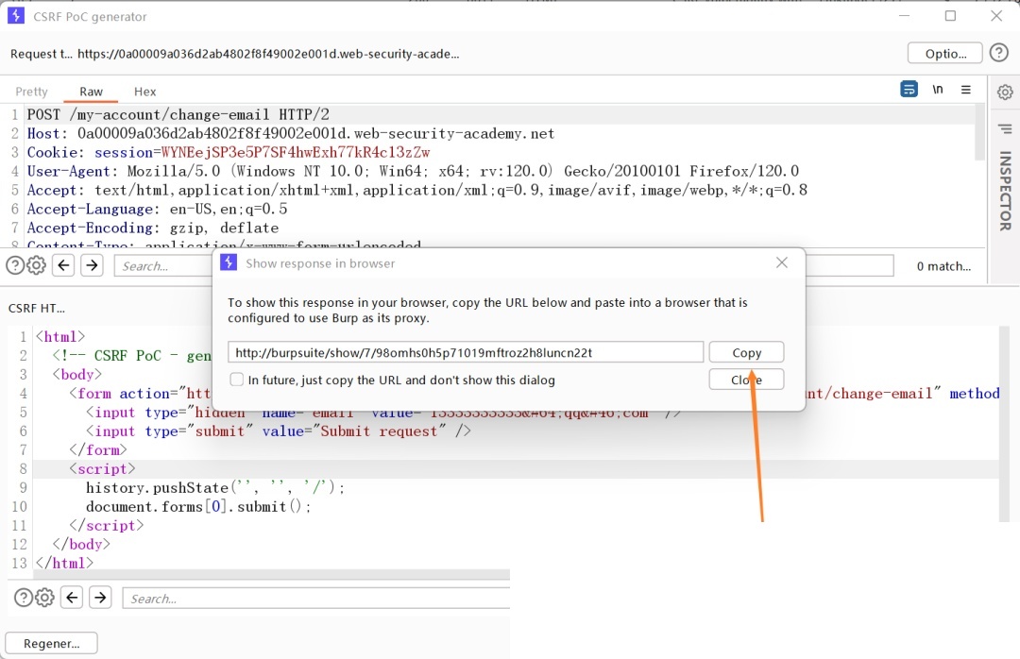
Task: Open CSRF HTML search settings gear
Action: tap(44, 598)
